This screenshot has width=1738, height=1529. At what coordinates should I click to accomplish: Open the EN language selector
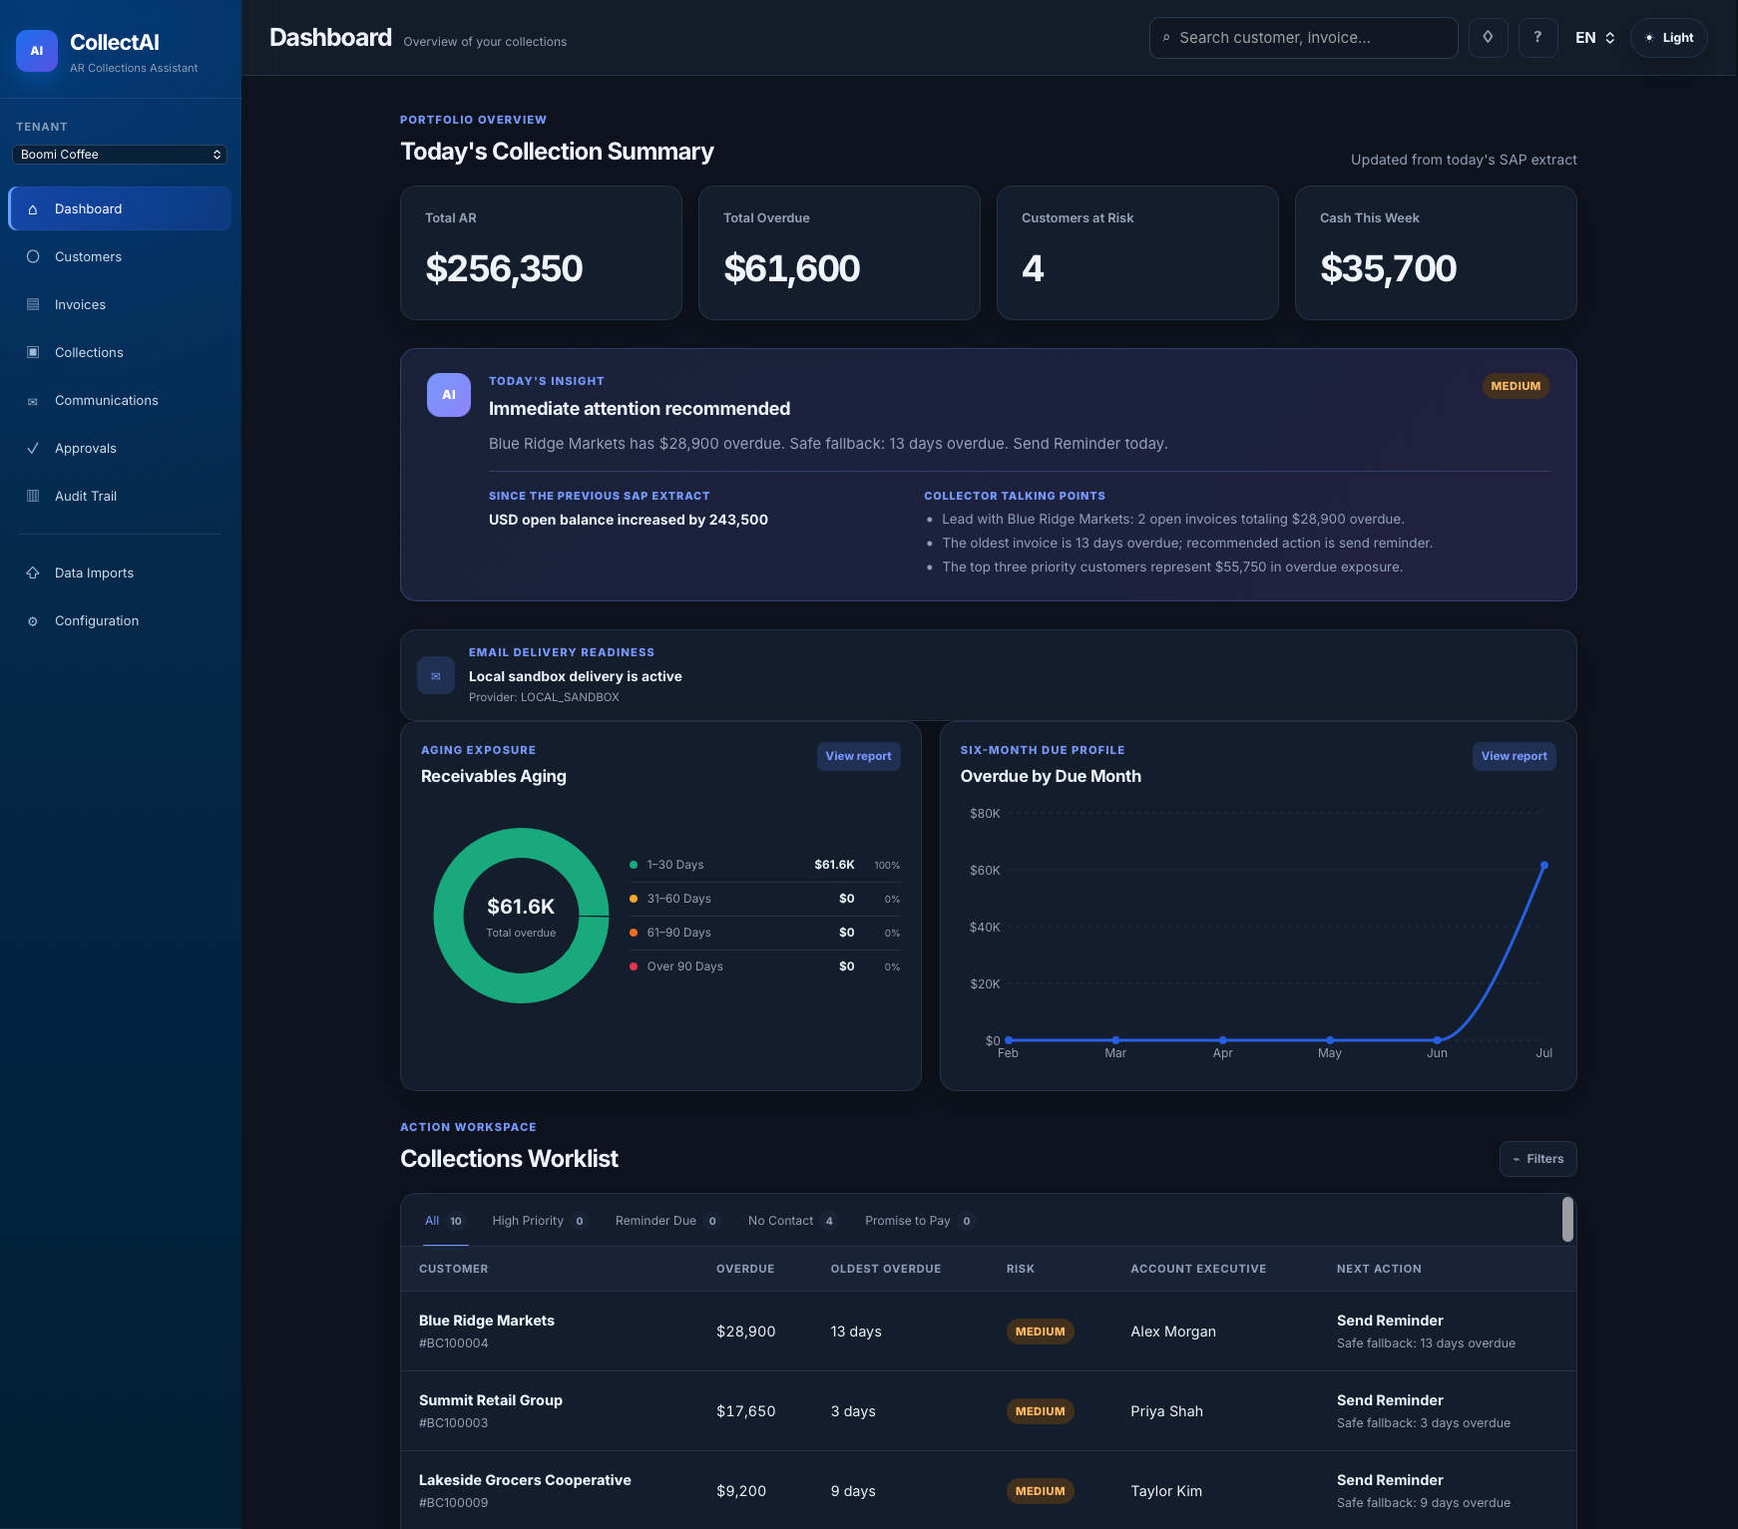(1594, 38)
